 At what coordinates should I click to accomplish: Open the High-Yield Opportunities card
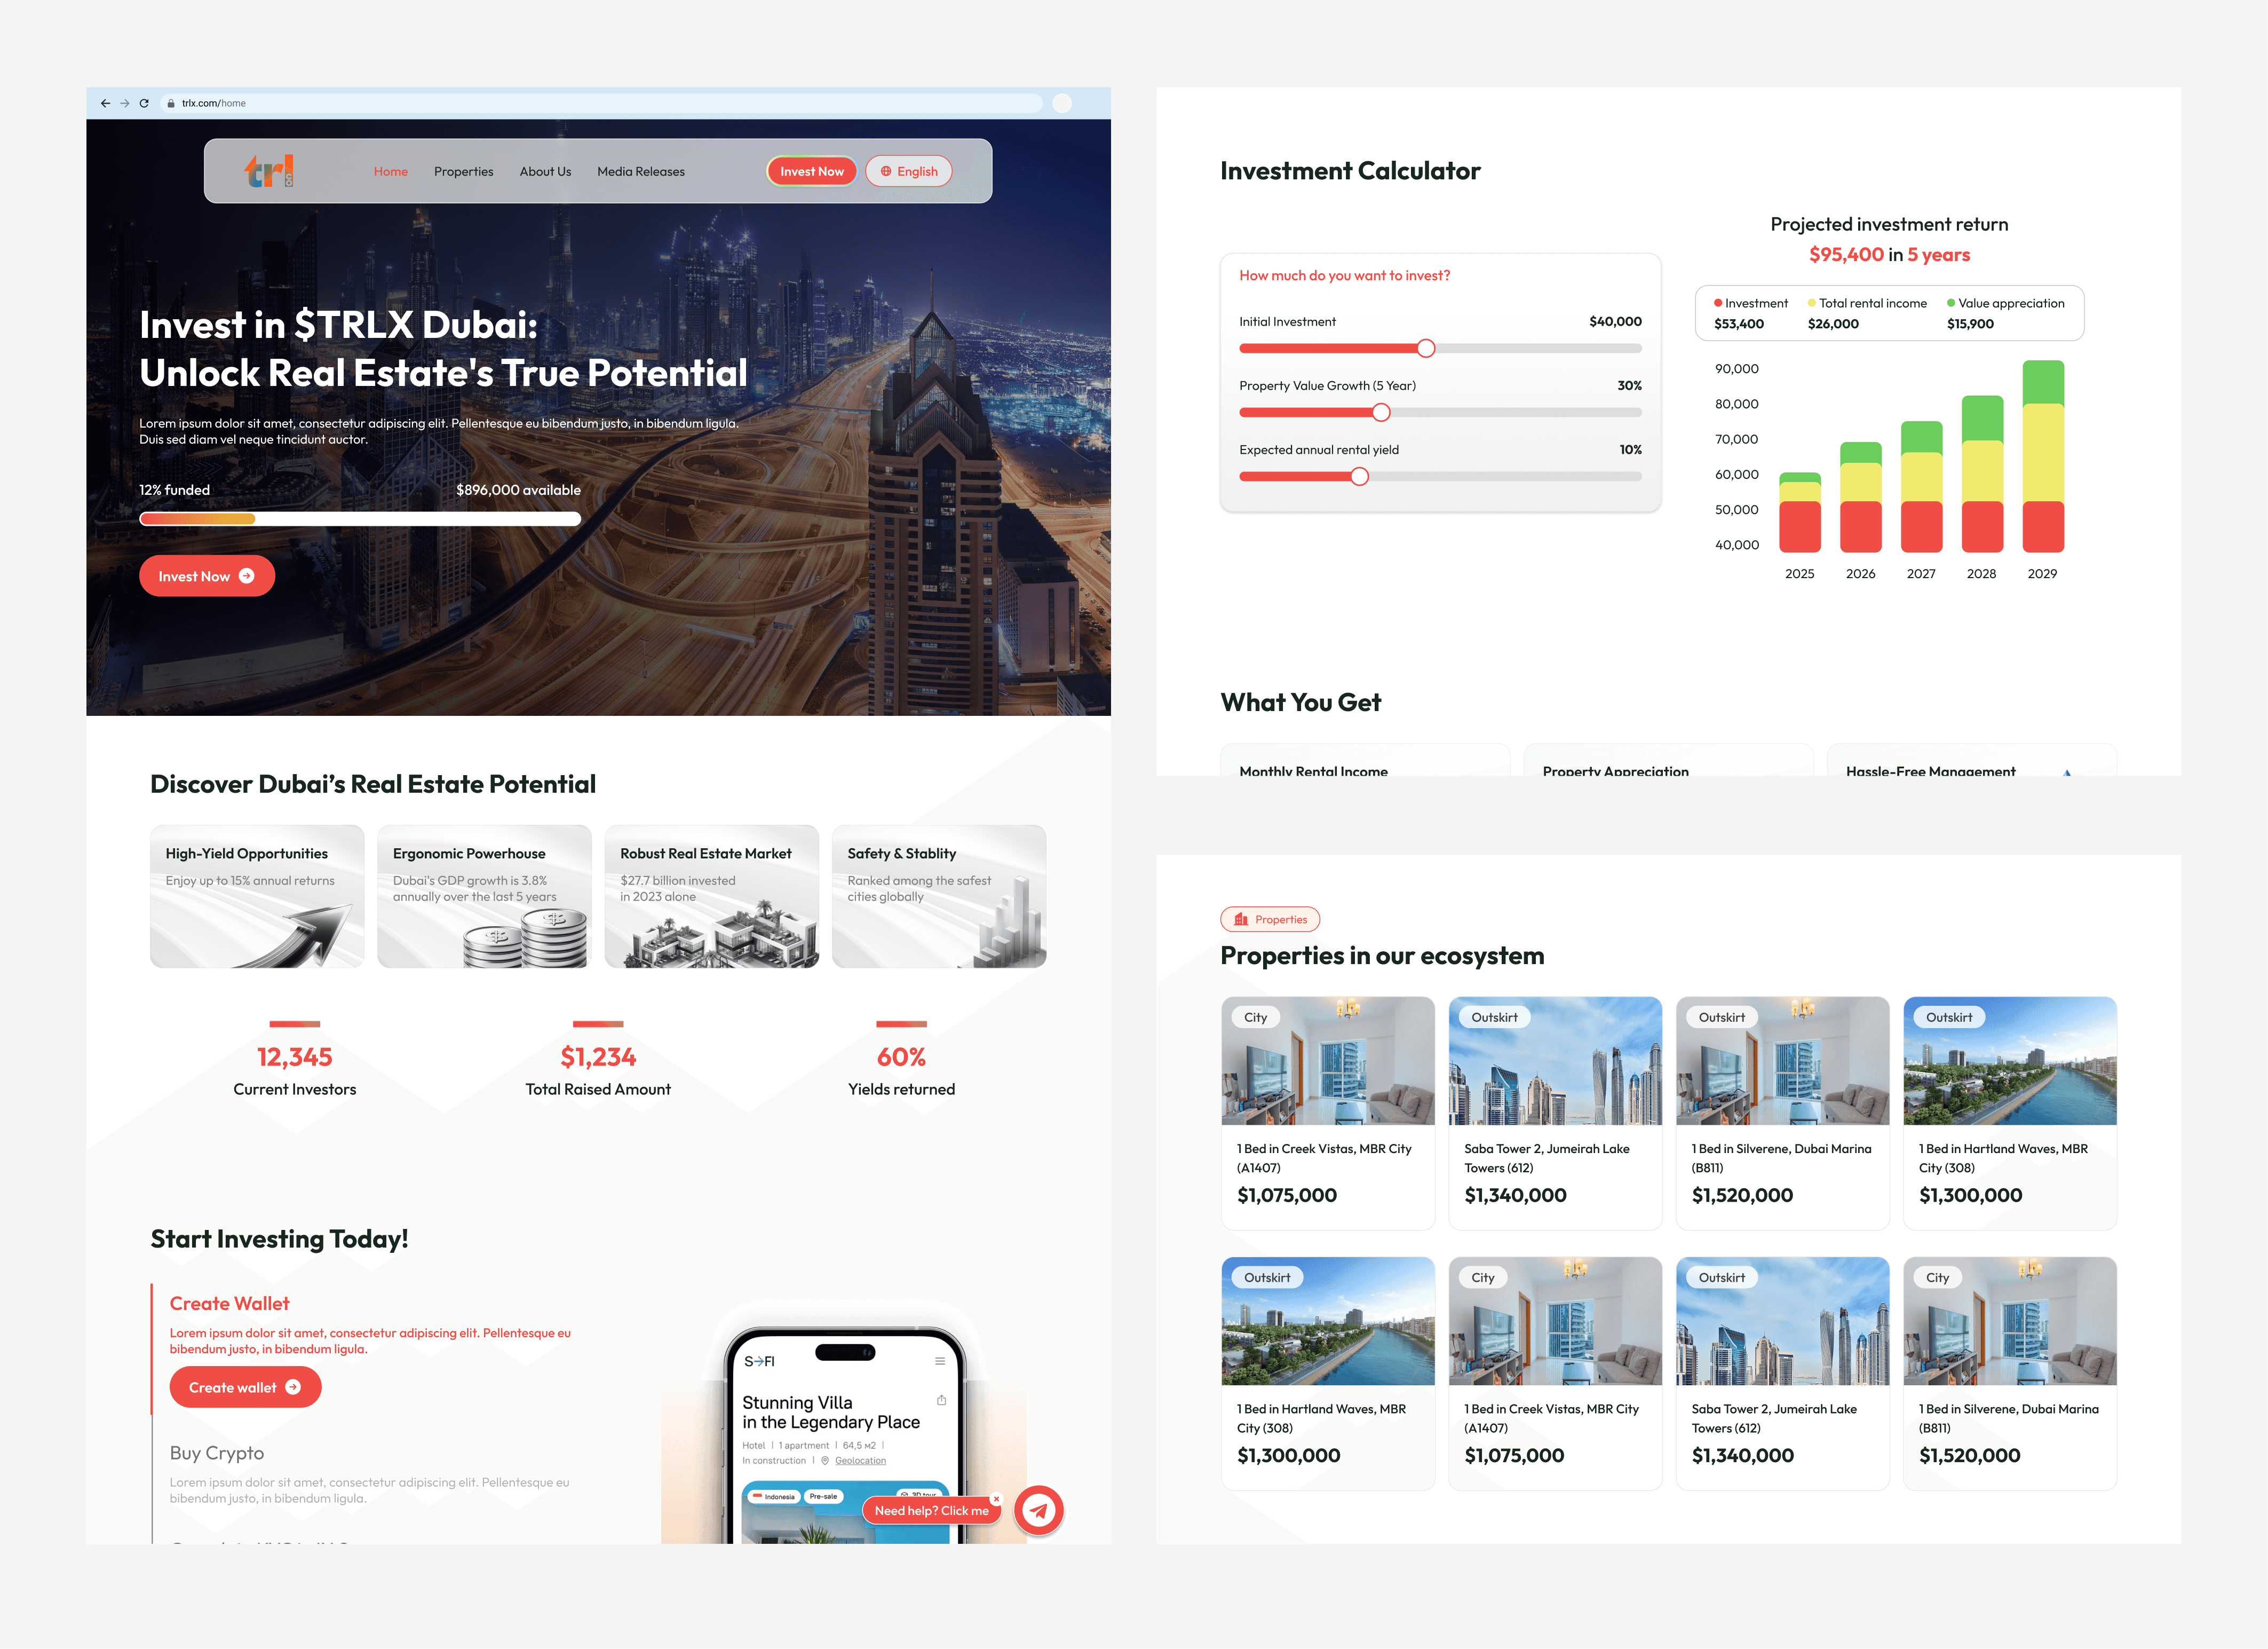point(257,896)
